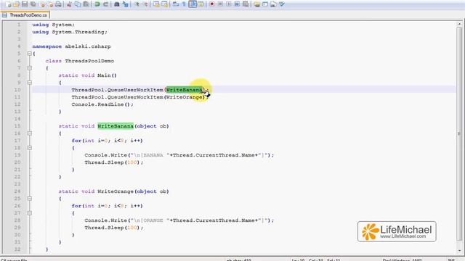Image resolution: width=465 pixels, height=261 pixels.
Task: Click the vertical scrollbar down arrow
Action: pyautogui.click(x=459, y=250)
